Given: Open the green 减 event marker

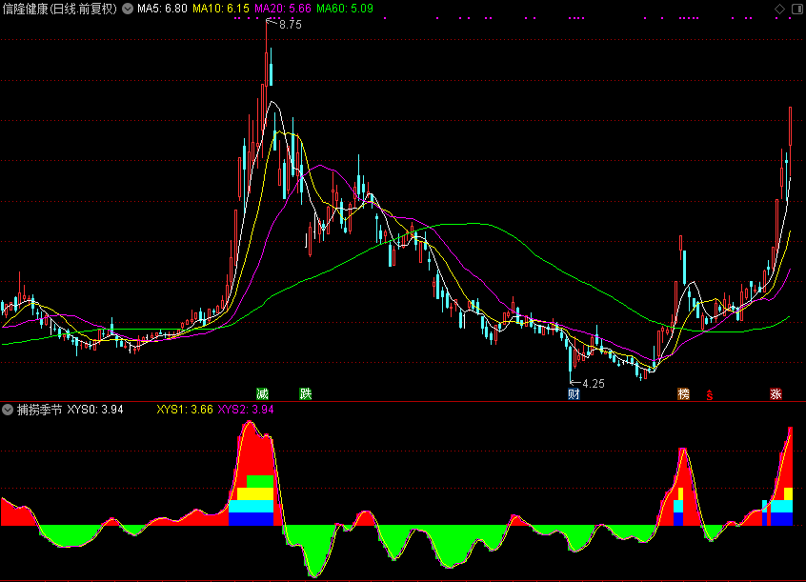Looking at the screenshot, I should point(262,393).
